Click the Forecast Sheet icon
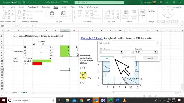This screenshot has width=184, height=103. tap(134, 15)
